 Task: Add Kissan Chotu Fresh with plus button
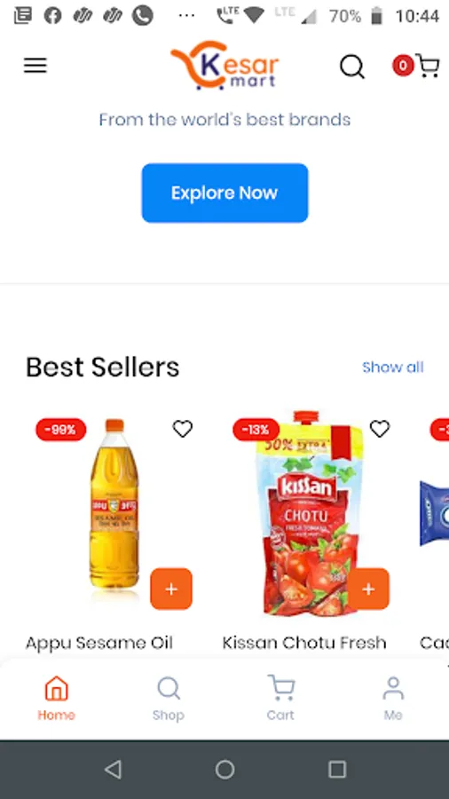(368, 589)
